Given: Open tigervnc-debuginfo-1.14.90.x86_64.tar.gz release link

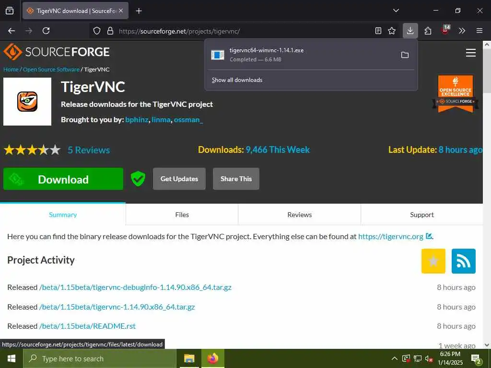Looking at the screenshot, I should (x=135, y=287).
